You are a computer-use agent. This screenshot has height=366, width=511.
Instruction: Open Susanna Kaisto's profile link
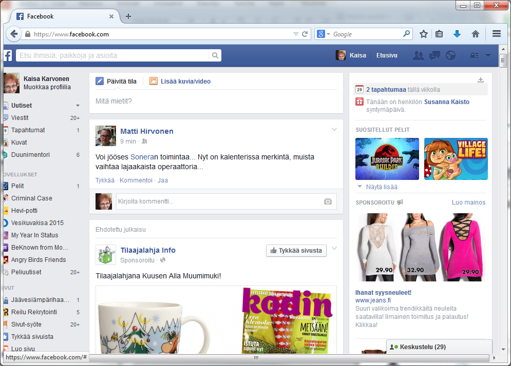[x=446, y=102]
